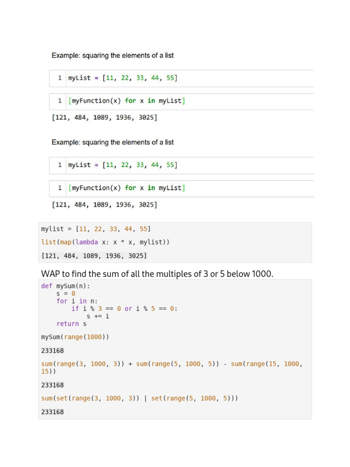
Task: Click the 'list(map(lambda x: x * x, mylist))' line
Action: (105, 242)
